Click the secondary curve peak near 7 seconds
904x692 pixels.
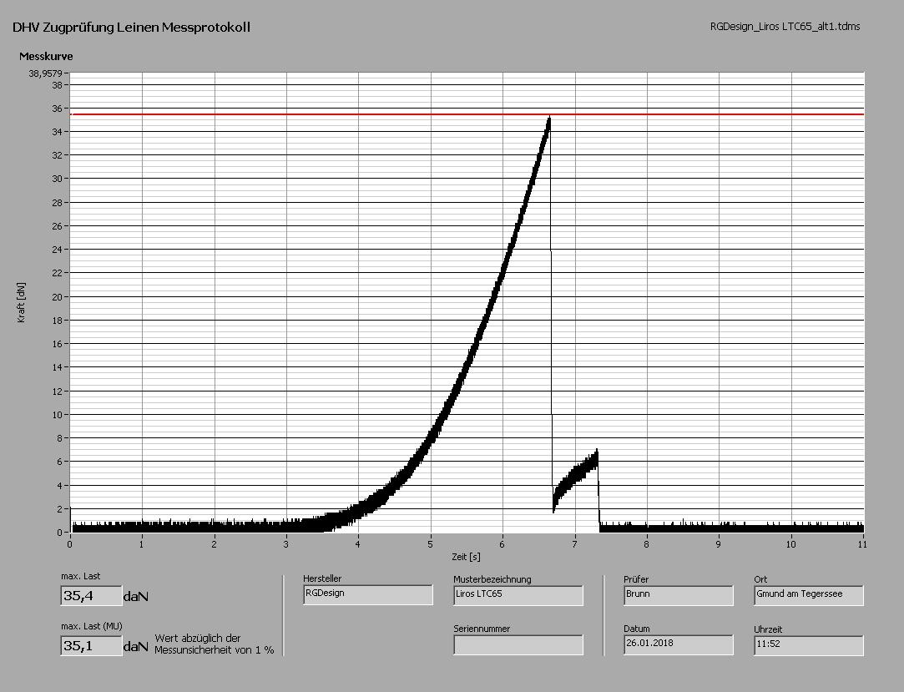596,454
